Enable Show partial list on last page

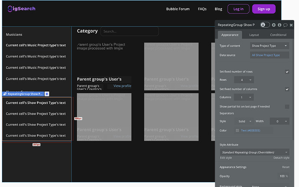pyautogui.click(x=287, y=107)
